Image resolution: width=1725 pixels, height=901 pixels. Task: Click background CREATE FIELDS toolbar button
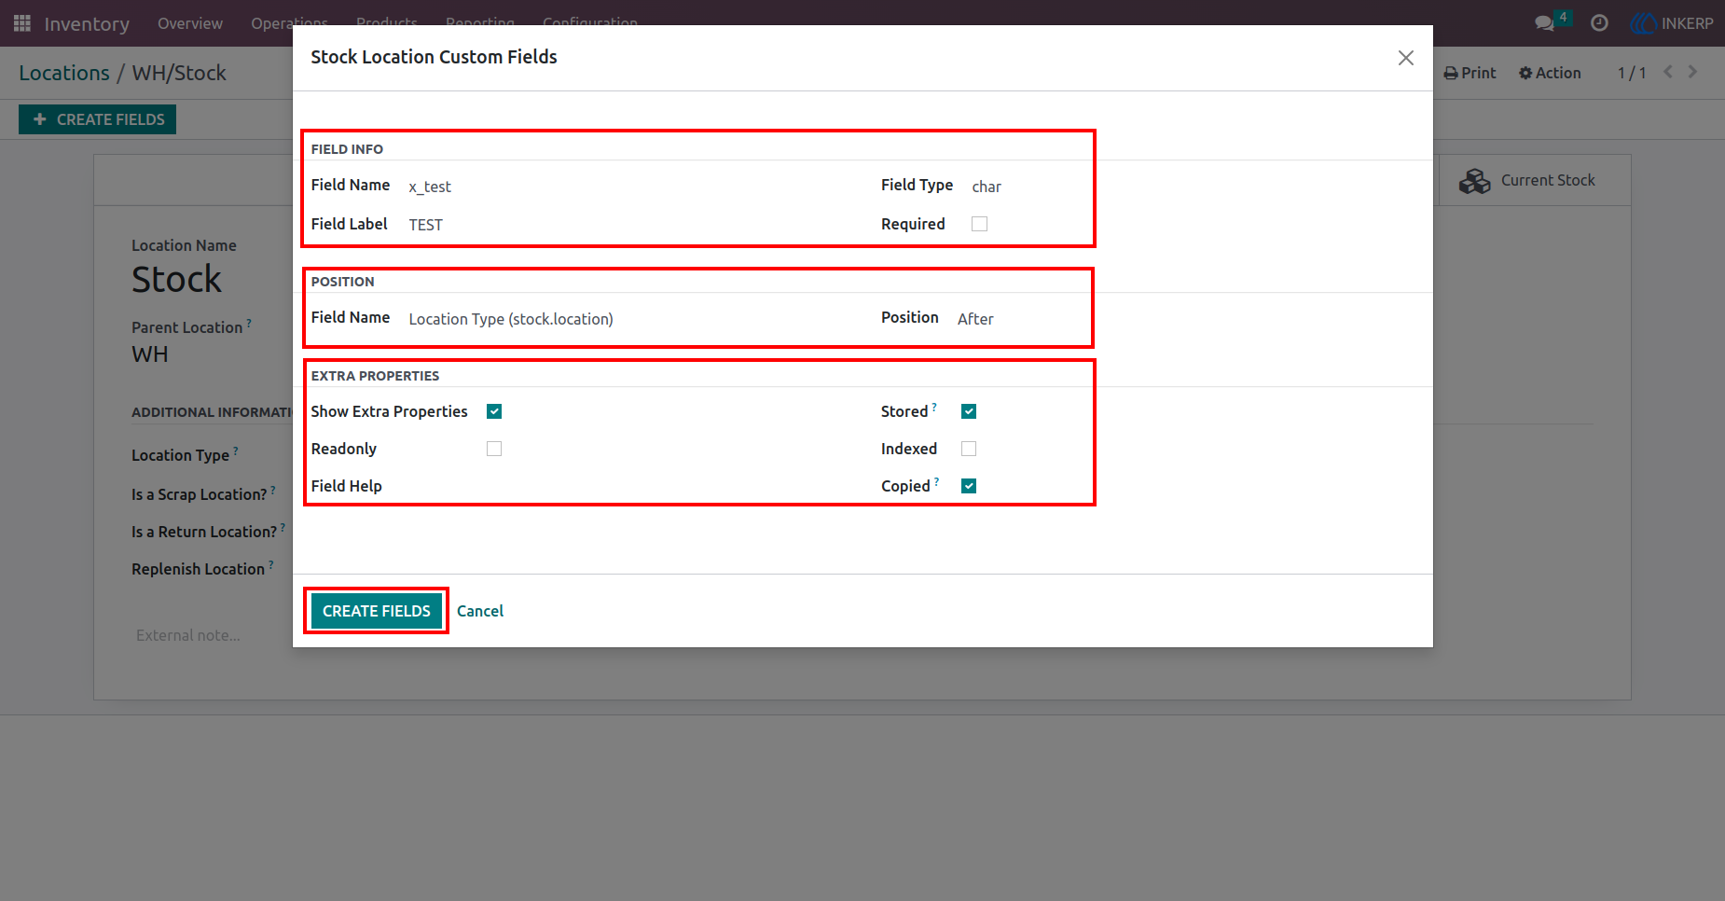click(x=98, y=119)
